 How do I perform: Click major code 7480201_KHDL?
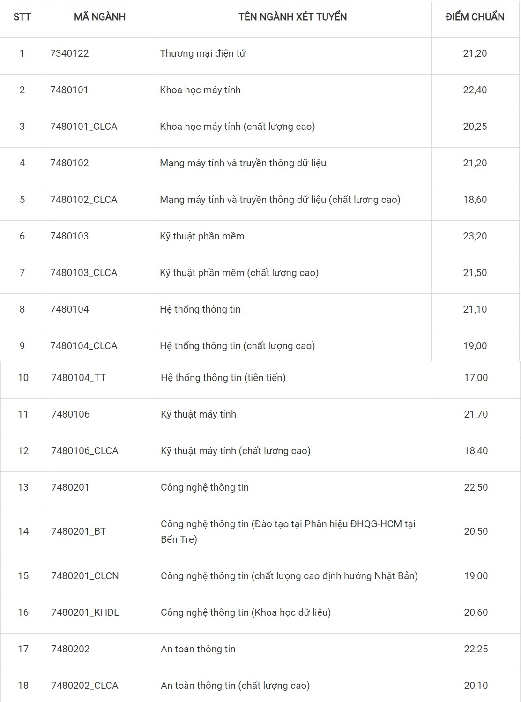85,612
